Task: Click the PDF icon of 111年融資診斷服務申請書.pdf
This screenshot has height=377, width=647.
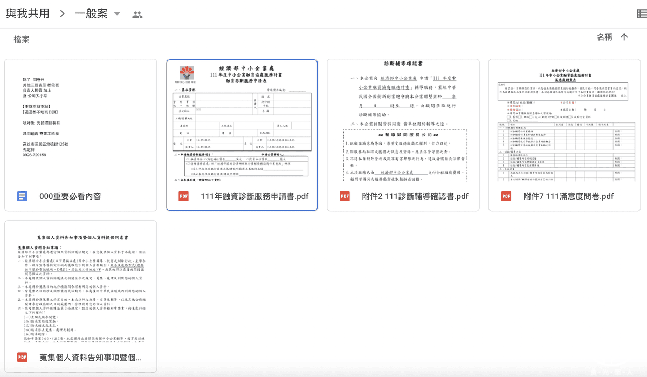Action: [x=183, y=196]
